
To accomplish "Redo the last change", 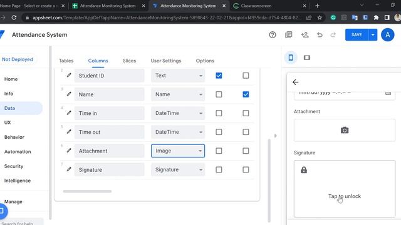I will [x=333, y=35].
